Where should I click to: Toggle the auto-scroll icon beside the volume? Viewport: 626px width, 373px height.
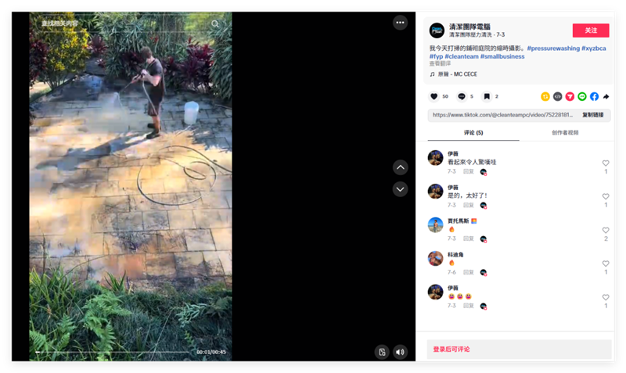coord(382,352)
